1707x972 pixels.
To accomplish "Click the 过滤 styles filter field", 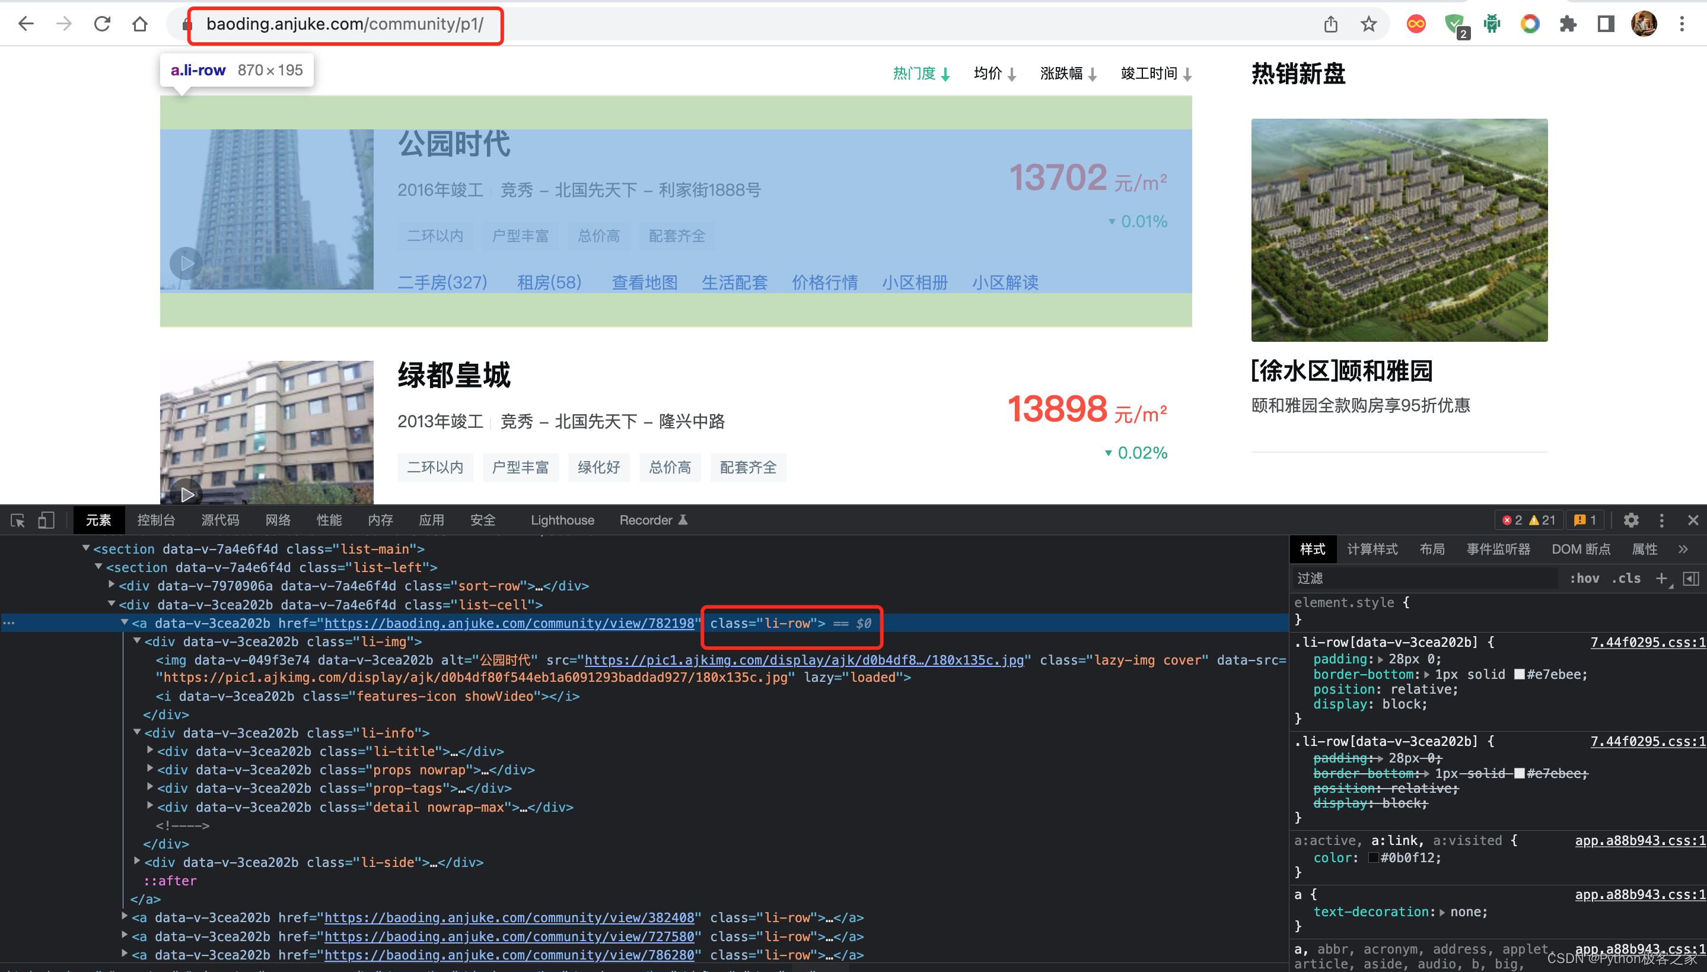I will 1425,578.
